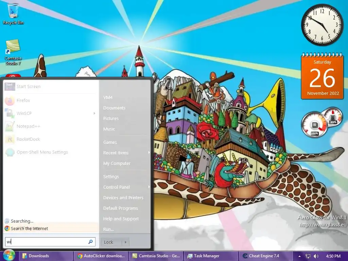Click the Lock button
Image resolution: width=348 pixels, height=261 pixels.
click(x=111, y=242)
